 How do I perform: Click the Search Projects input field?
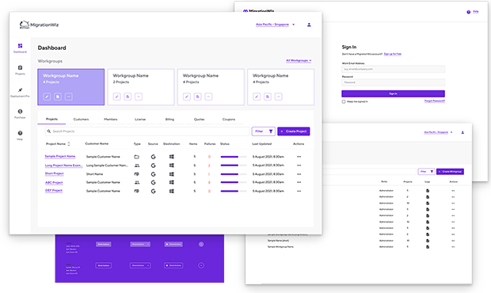[x=147, y=131]
